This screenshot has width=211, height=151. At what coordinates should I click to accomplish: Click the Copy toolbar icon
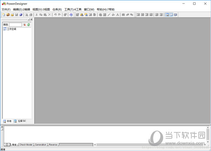tap(41, 15)
